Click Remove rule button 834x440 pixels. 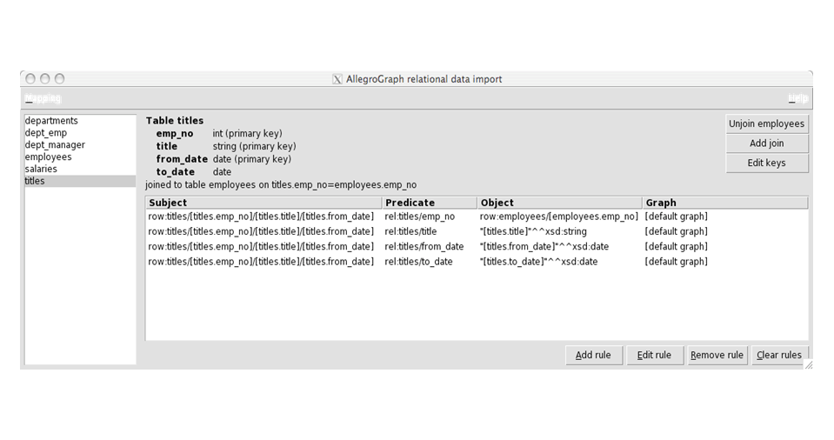click(x=717, y=356)
